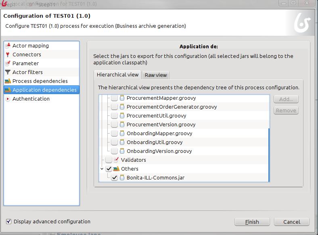318x235 pixels.
Task: Click the dependency tree vertical scrollbar
Action: click(x=269, y=155)
